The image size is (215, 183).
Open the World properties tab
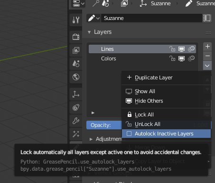(x=76, y=77)
